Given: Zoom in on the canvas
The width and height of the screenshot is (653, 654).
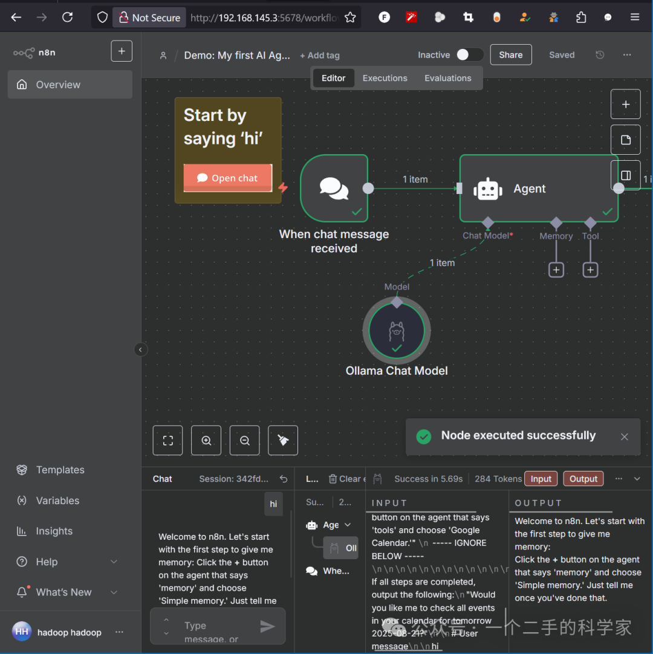Looking at the screenshot, I should coord(206,441).
